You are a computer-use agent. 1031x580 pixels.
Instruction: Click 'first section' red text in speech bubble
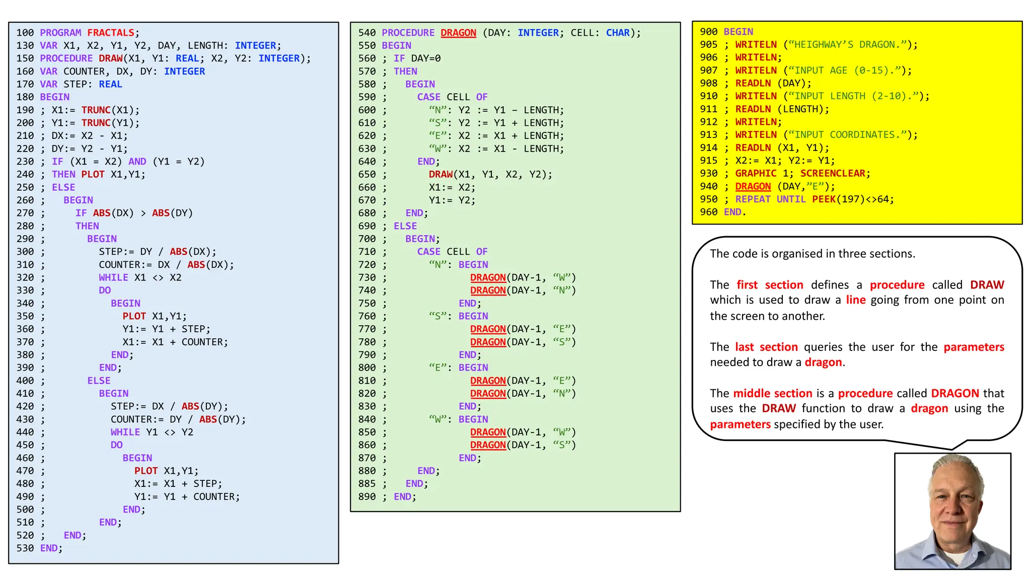click(770, 285)
